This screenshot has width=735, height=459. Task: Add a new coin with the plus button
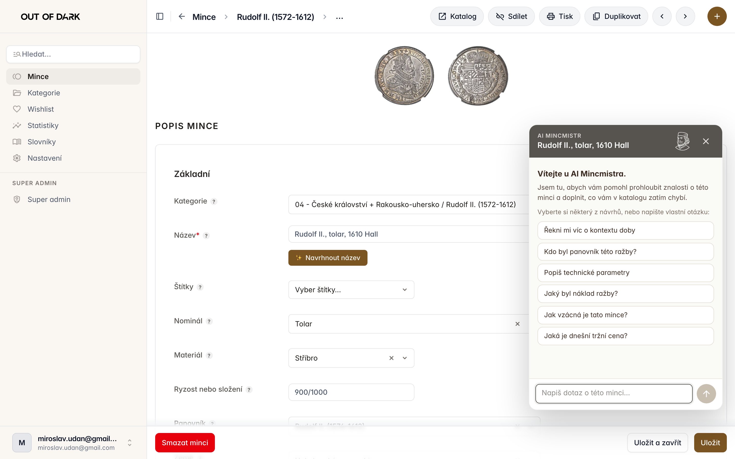point(717,16)
